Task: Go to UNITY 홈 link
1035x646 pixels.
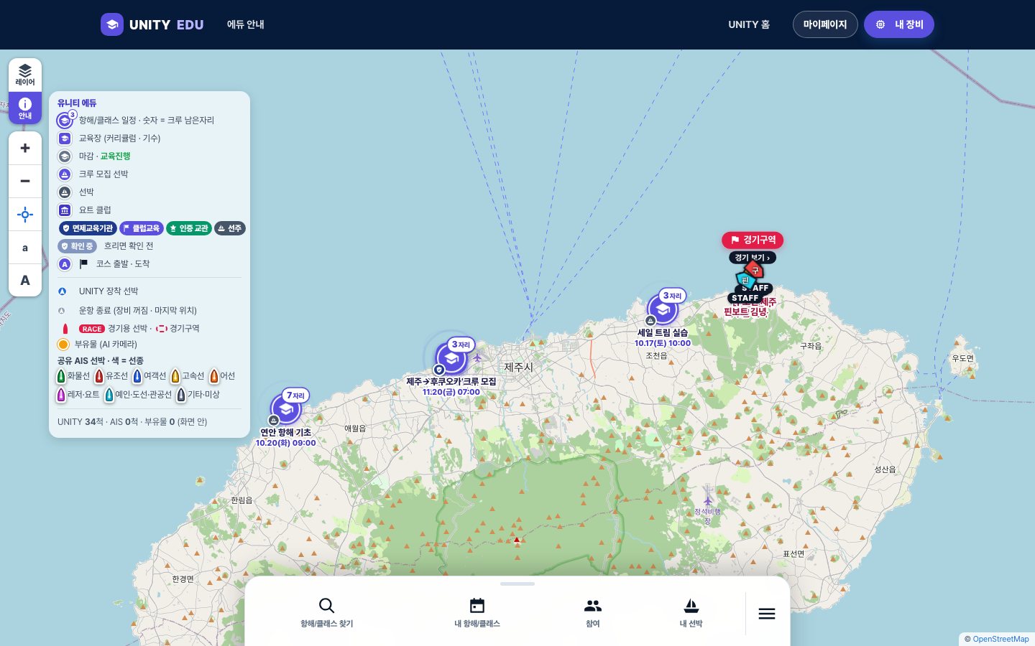Action: tap(749, 24)
